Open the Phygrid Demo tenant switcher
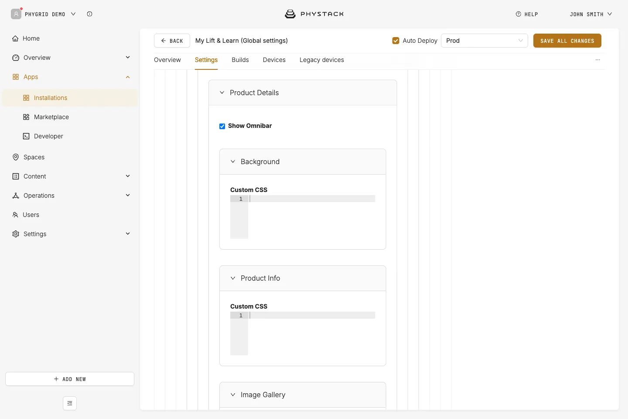628x419 pixels. (49, 14)
